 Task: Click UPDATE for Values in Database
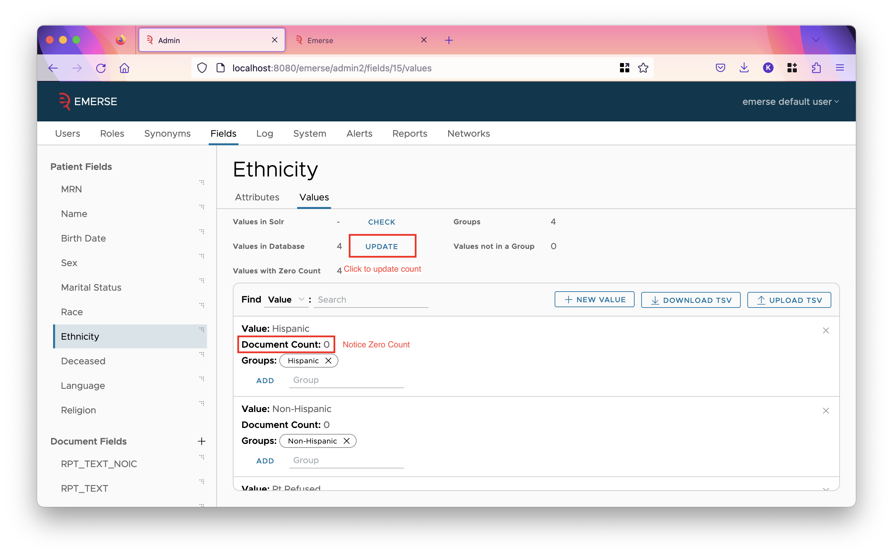click(x=381, y=247)
